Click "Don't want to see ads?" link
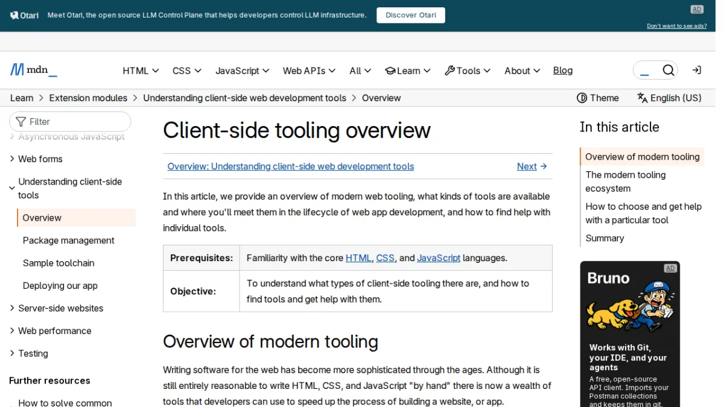This screenshot has height=407, width=724. point(677,26)
